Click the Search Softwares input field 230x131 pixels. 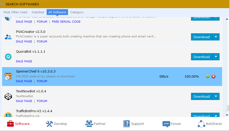point(102,4)
